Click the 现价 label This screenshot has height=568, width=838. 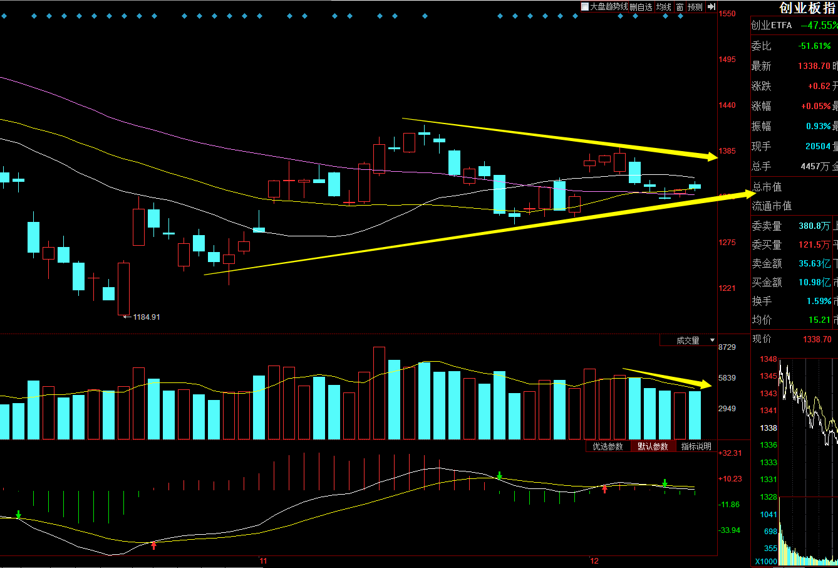click(762, 339)
